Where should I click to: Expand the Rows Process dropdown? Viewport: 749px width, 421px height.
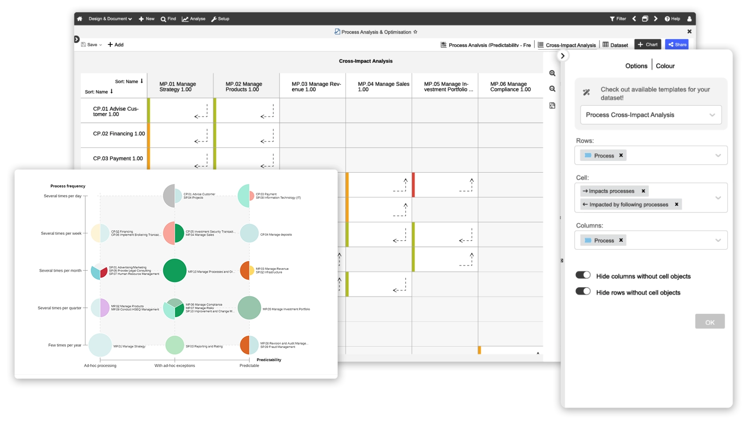point(718,156)
